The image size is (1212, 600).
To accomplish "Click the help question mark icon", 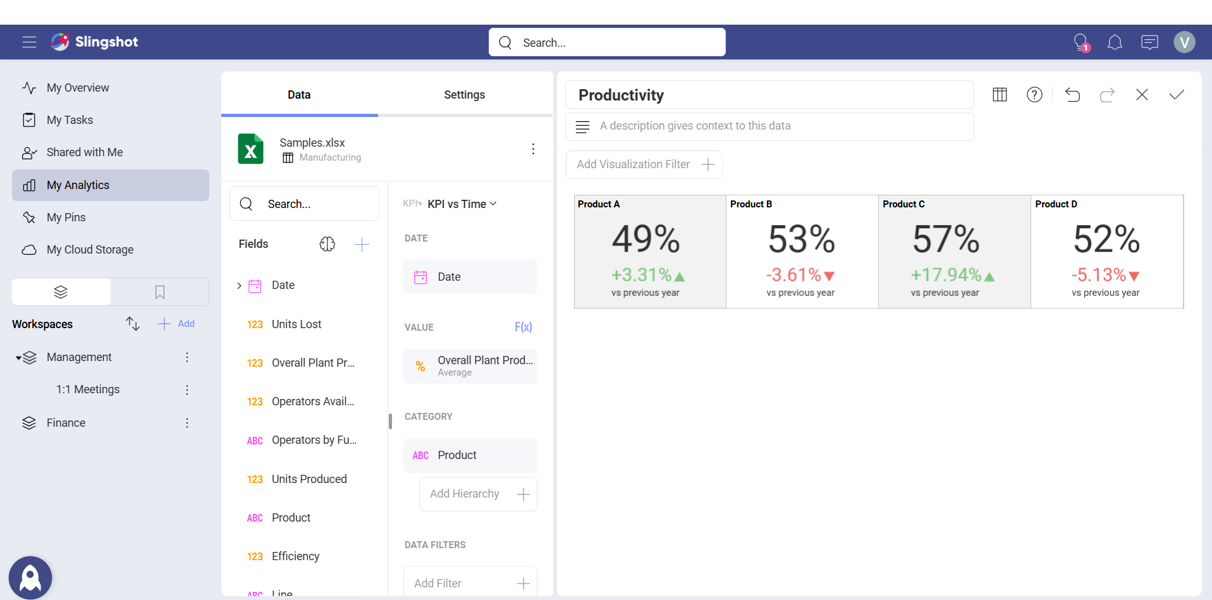I will [1034, 94].
